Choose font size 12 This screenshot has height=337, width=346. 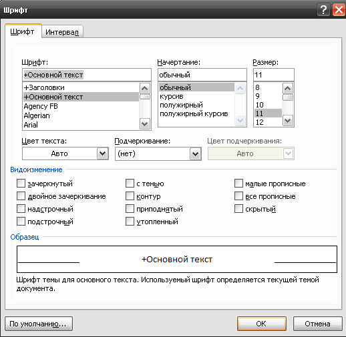(268, 122)
